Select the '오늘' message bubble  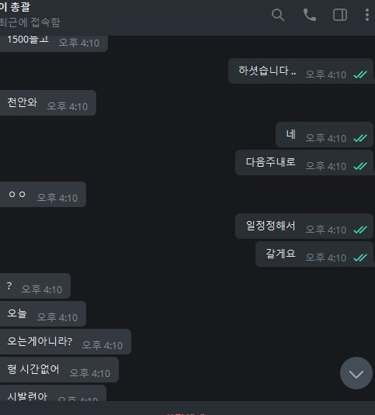43,314
